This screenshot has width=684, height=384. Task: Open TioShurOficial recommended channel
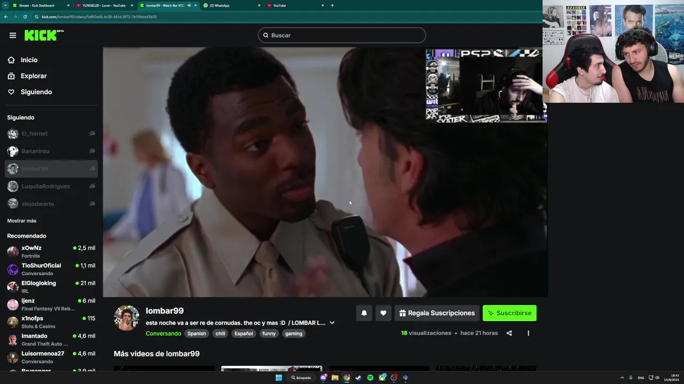coord(51,269)
